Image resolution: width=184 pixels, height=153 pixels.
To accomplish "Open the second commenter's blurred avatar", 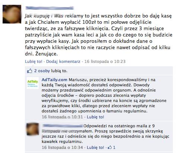I will coord(33,129).
